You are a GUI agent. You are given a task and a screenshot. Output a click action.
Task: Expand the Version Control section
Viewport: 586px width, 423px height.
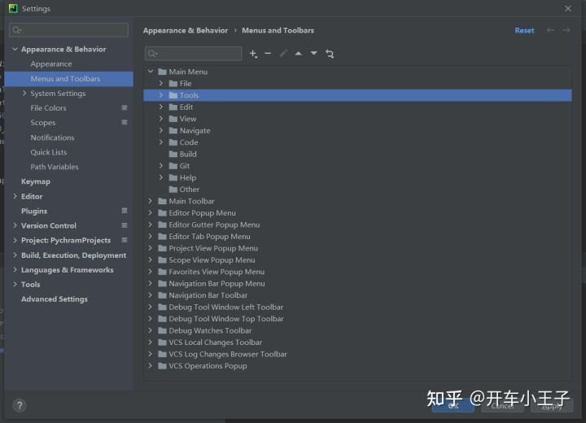coord(15,225)
